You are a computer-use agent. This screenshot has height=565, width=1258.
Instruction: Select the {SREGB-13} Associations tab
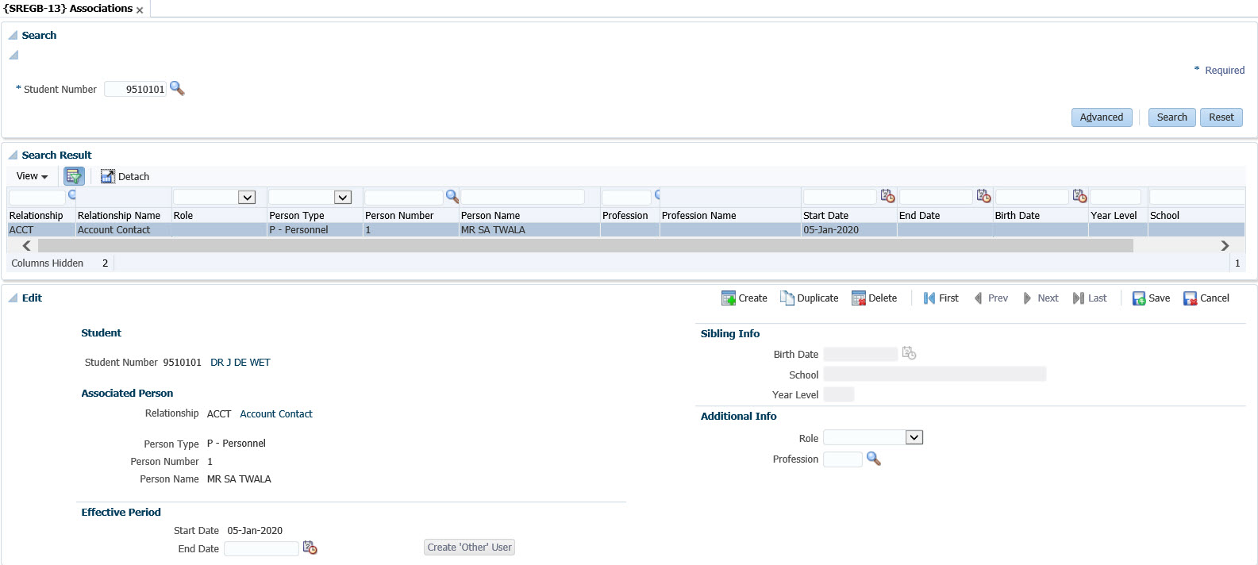(x=68, y=9)
